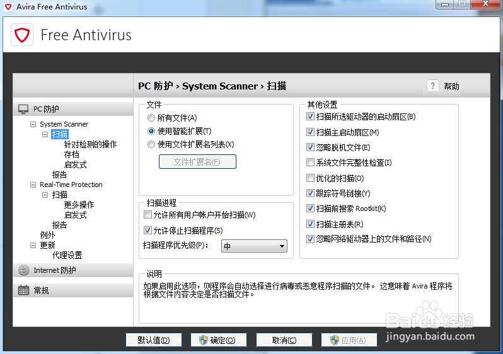503x354 pixels.
Task: Click the 默认值(D) button
Action: 154,340
